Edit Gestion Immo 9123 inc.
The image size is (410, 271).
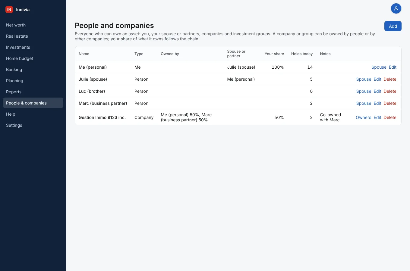(377, 117)
